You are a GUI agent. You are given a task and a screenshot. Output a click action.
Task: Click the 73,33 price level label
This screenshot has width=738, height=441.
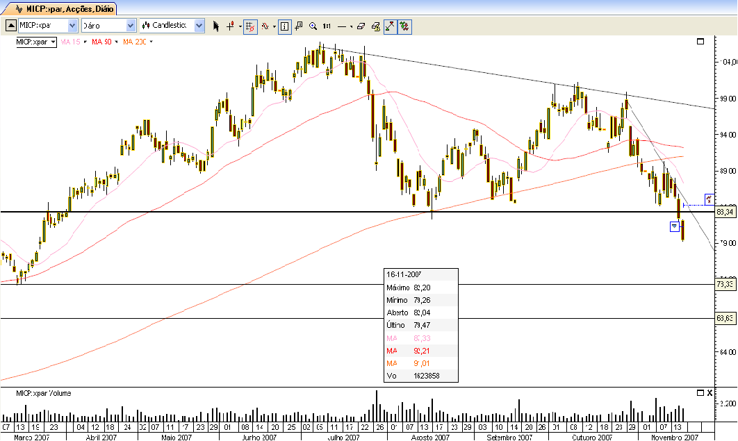click(x=725, y=284)
